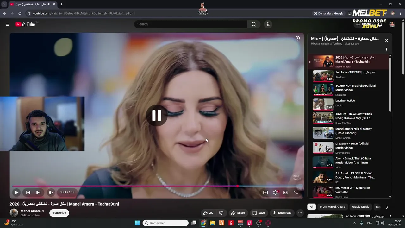The width and height of the screenshot is (405, 228).
Task: Go to YouTube home via the logo
Action: (25, 24)
